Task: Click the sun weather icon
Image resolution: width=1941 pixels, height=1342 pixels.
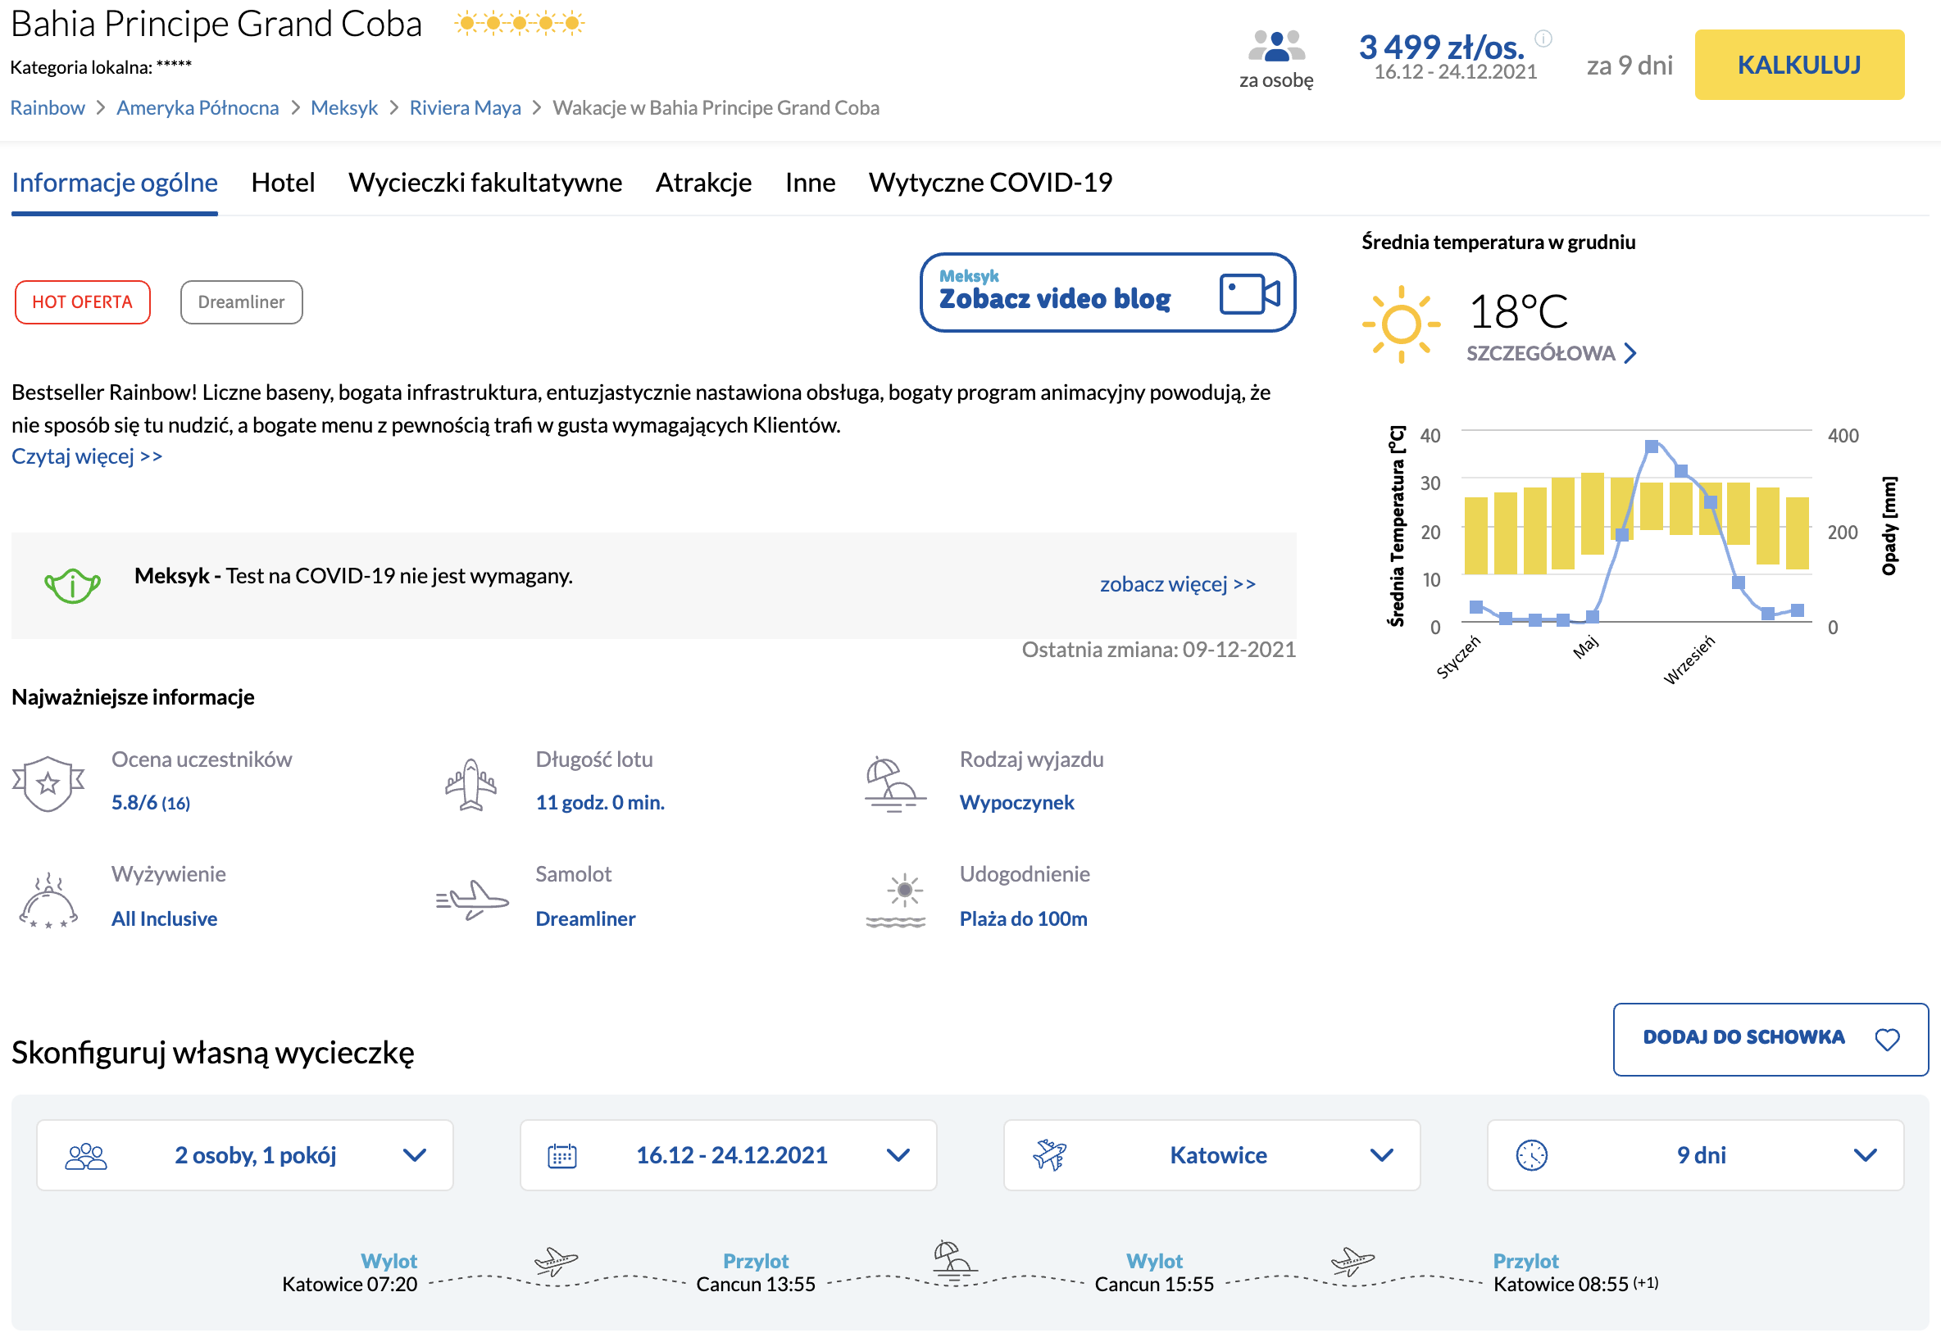Action: pos(1400,324)
